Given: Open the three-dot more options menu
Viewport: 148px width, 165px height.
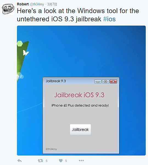Looking at the screenshot, I should tap(81, 161).
